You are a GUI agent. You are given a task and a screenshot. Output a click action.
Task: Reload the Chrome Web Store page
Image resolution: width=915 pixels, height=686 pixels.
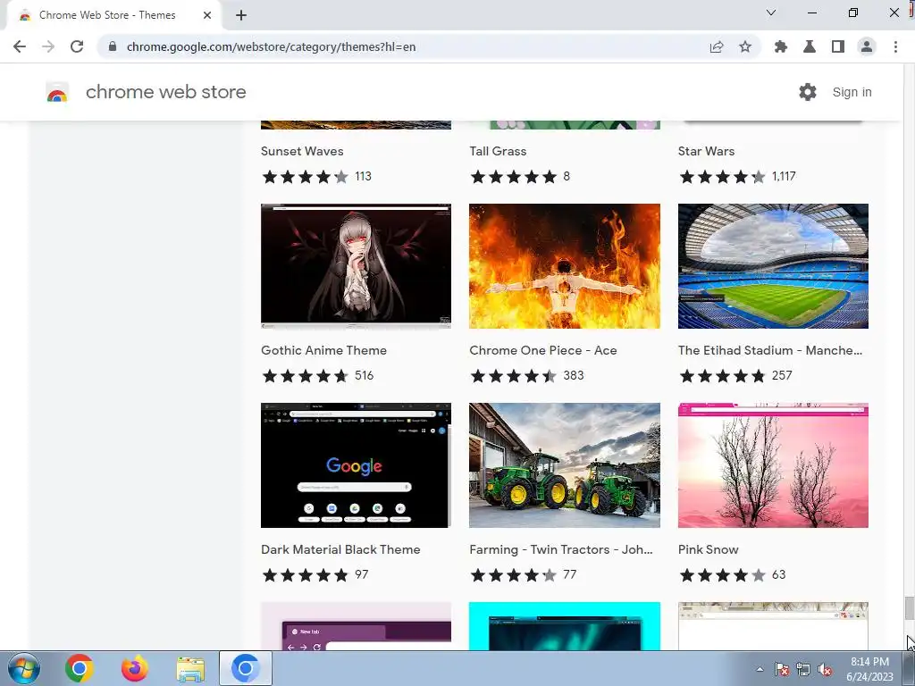tap(77, 46)
